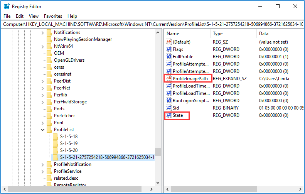The height and width of the screenshot is (194, 305).
Task: Expand the NtVdm64 key
Action: coord(42,47)
